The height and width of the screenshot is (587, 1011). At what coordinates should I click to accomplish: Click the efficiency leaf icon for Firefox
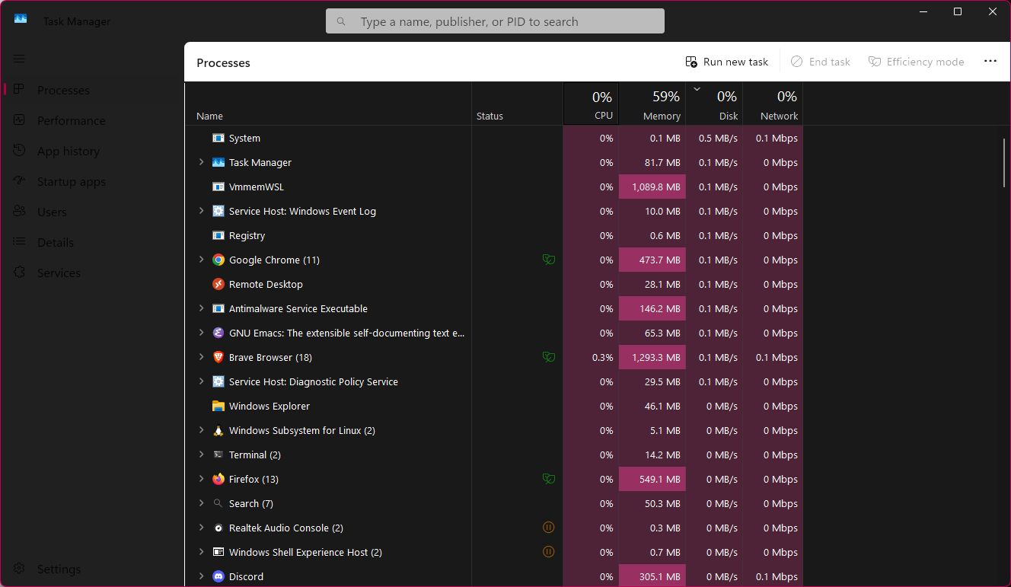pyautogui.click(x=548, y=479)
